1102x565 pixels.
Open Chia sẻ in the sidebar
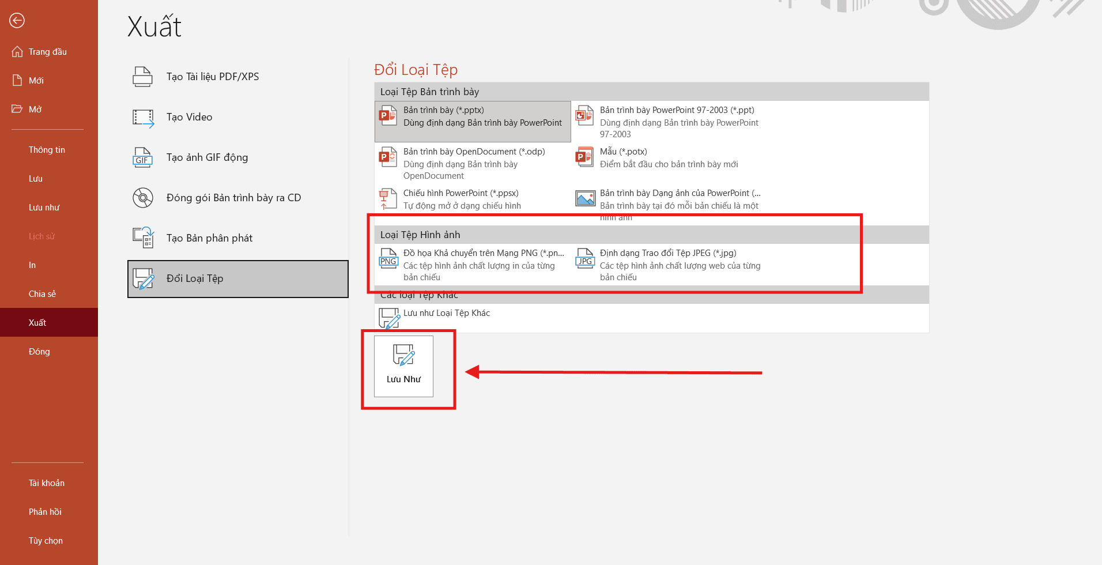49,294
